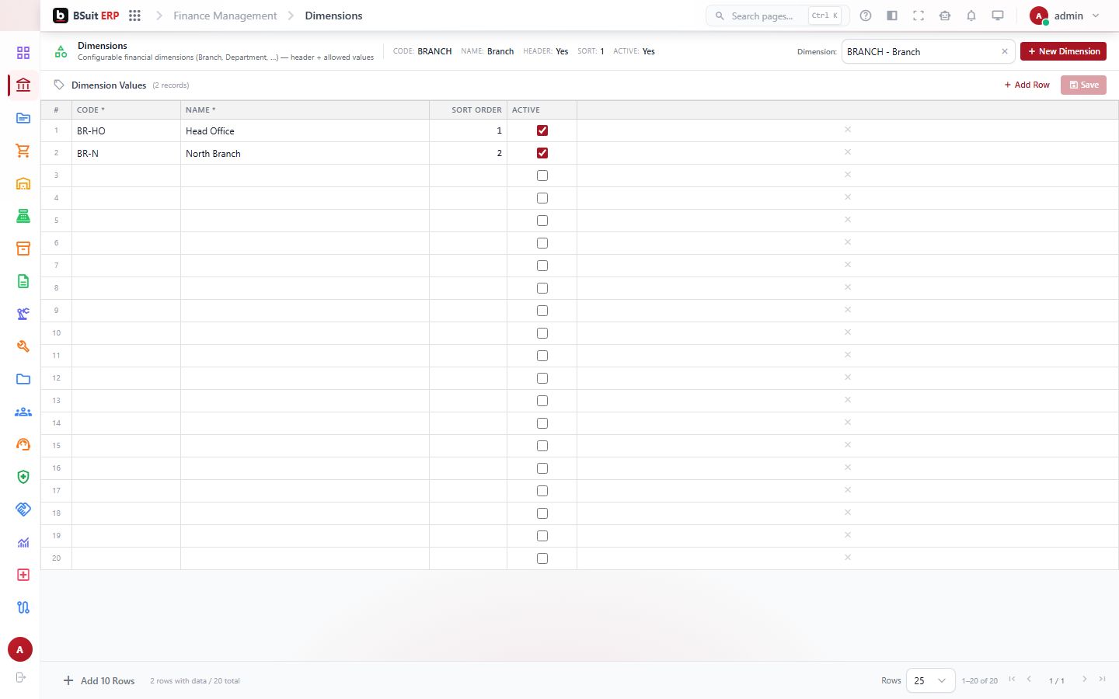Check the Active box in row 4
The width and height of the screenshot is (1119, 699).
point(542,198)
